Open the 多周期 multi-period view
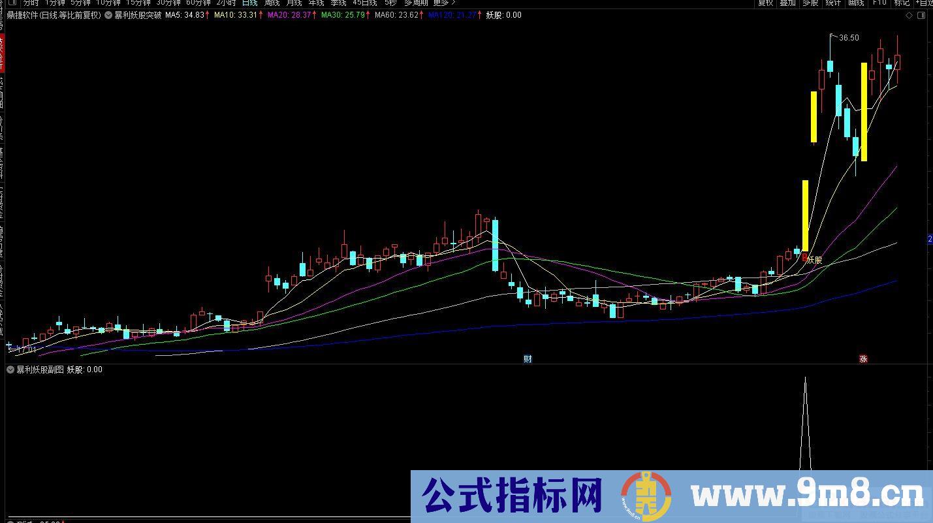 coord(416,3)
